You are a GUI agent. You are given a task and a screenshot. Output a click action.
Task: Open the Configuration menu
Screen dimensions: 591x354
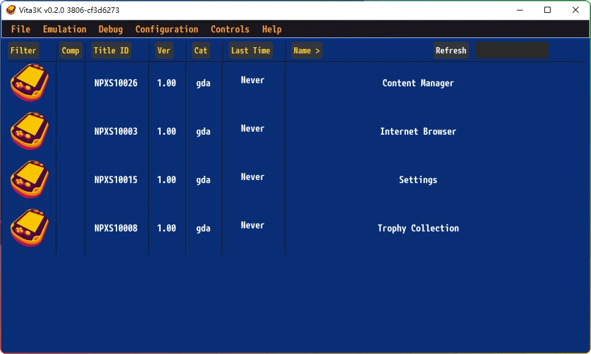point(167,29)
